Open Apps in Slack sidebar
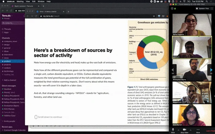The height and width of the screenshot is (134, 215). pos(6,33)
